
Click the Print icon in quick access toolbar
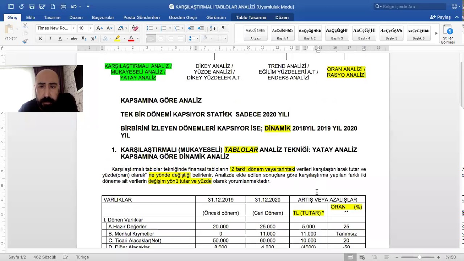pyautogui.click(x=63, y=7)
